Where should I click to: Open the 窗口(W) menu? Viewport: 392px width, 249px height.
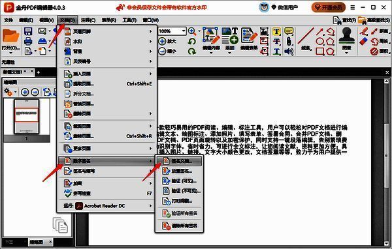point(150,20)
